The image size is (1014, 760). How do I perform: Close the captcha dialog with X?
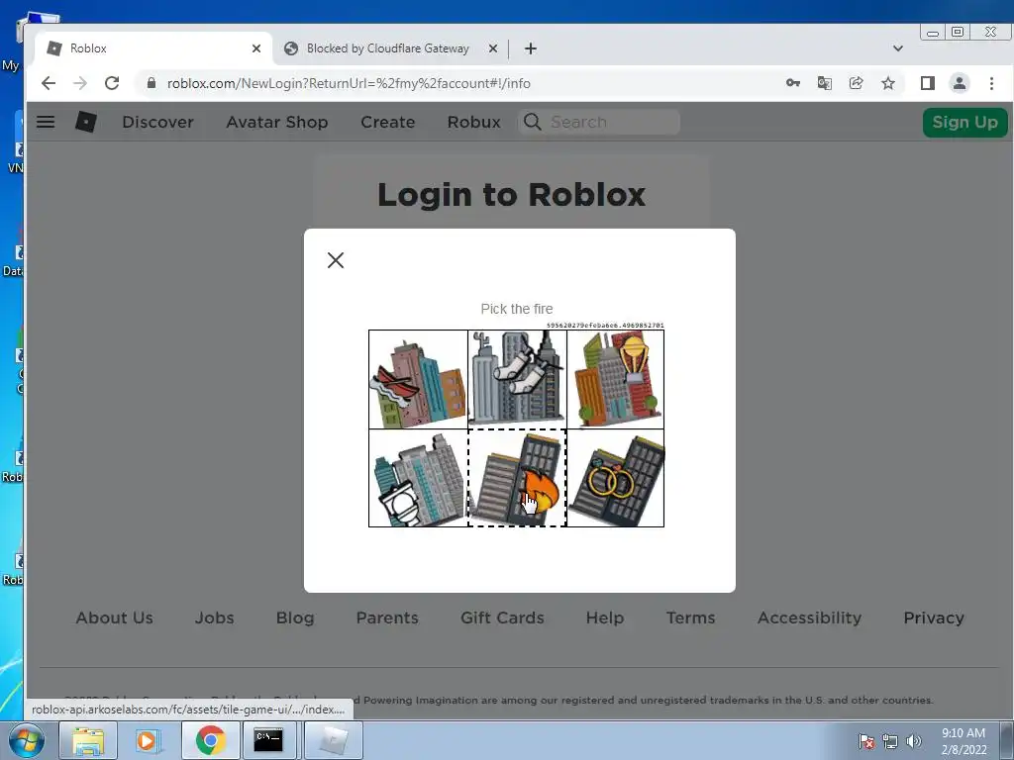(336, 260)
